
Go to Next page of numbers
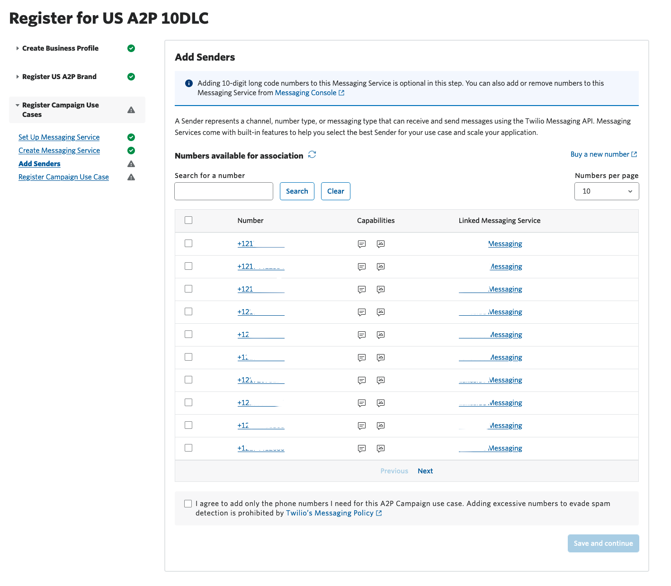click(x=425, y=471)
